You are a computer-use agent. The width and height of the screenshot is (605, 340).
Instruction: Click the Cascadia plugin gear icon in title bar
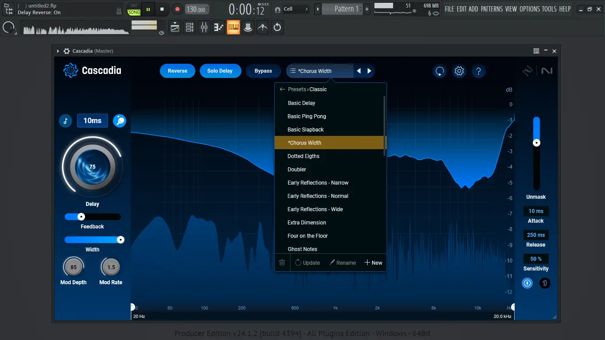click(66, 51)
